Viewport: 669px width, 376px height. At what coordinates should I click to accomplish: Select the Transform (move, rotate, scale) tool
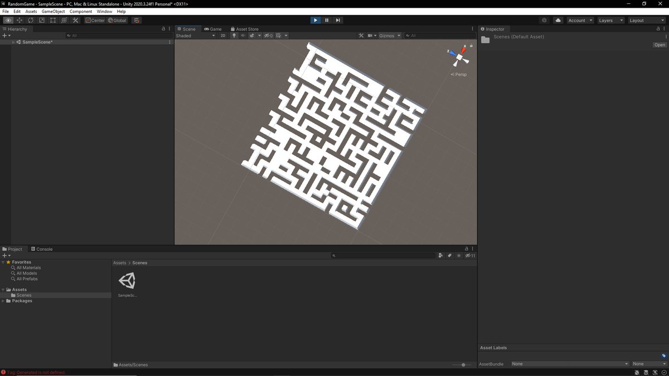tap(64, 20)
